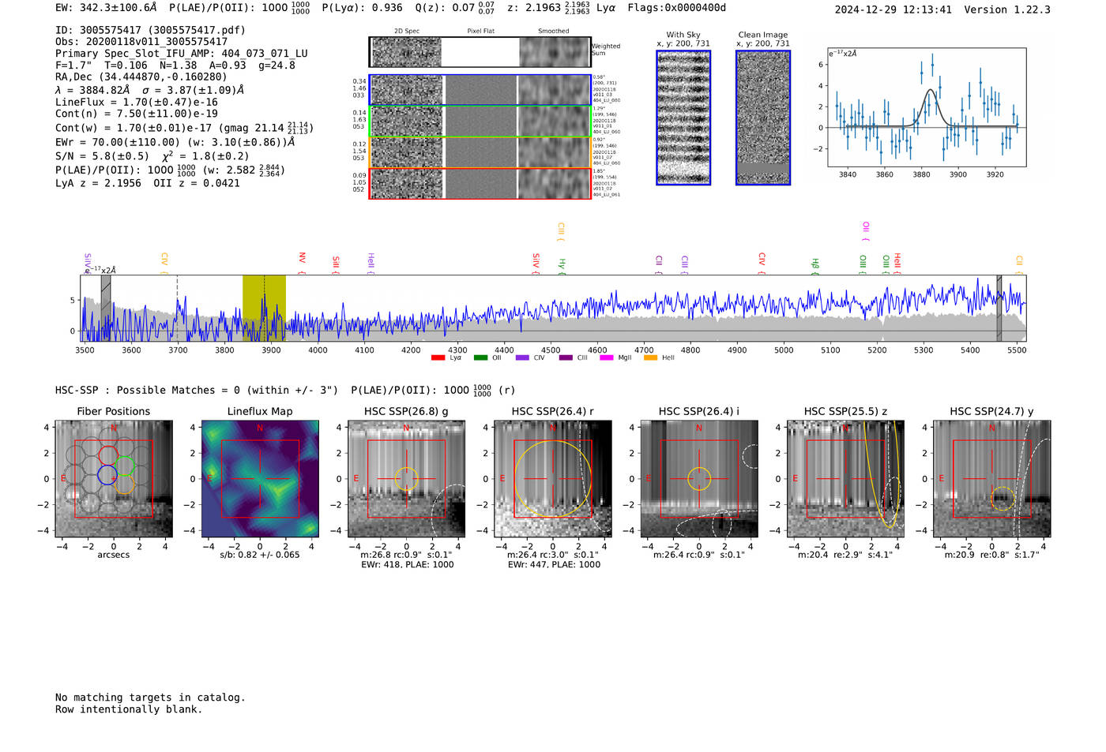1106x752 pixels.
Task: Click the red SiII line marker
Action: 335,264
